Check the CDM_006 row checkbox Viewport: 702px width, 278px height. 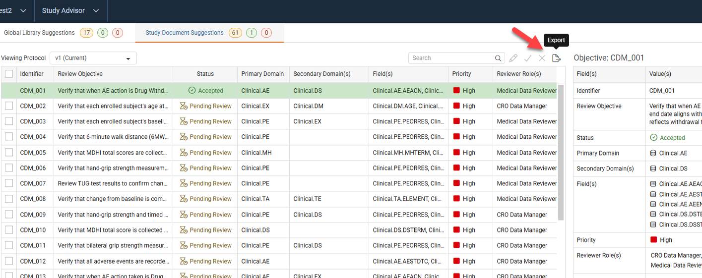(x=9, y=168)
